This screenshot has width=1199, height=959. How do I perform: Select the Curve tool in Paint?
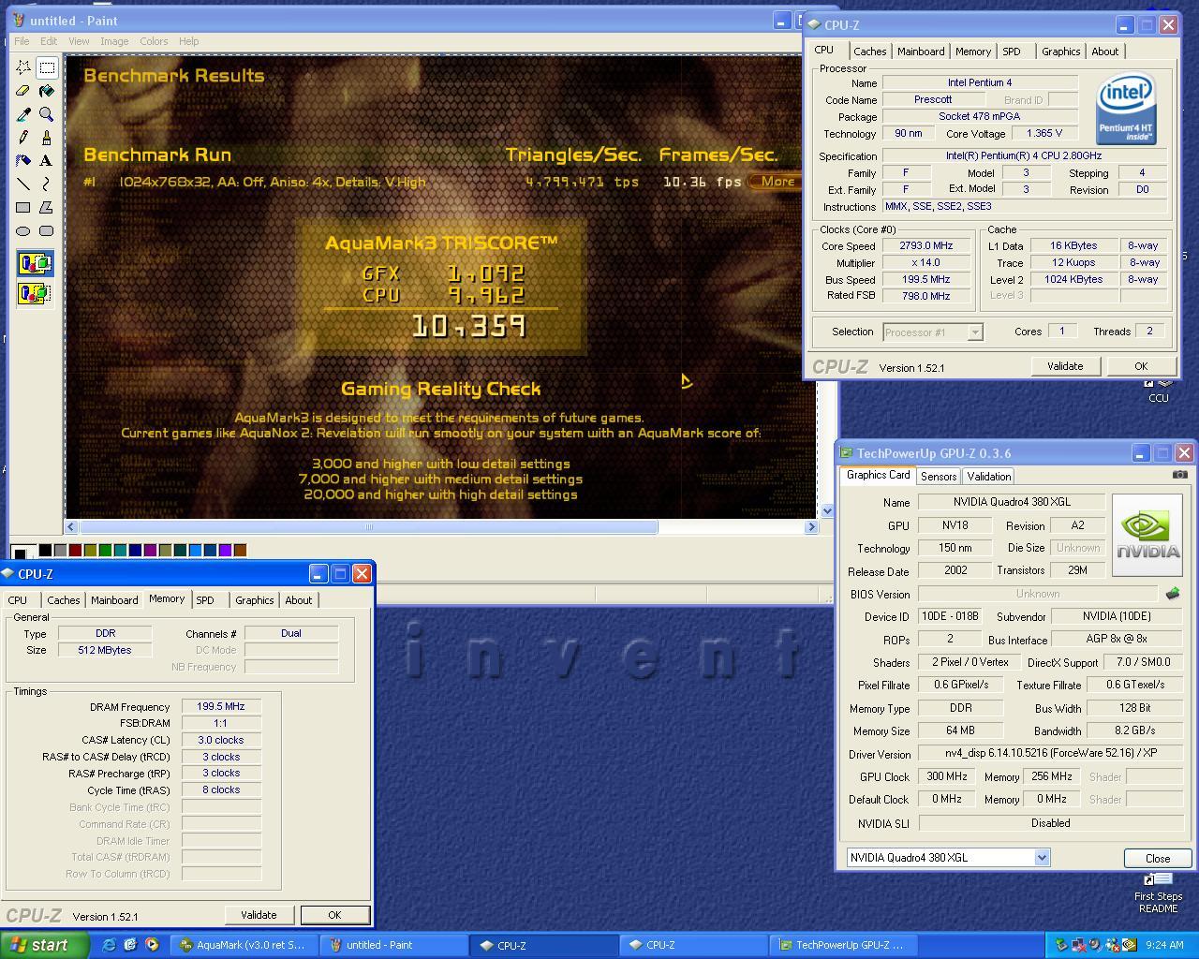(x=46, y=184)
